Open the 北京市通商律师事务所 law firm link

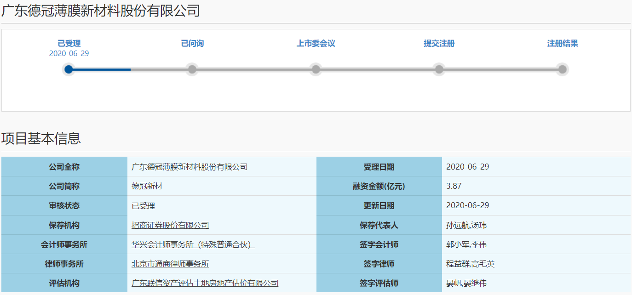coord(170,264)
